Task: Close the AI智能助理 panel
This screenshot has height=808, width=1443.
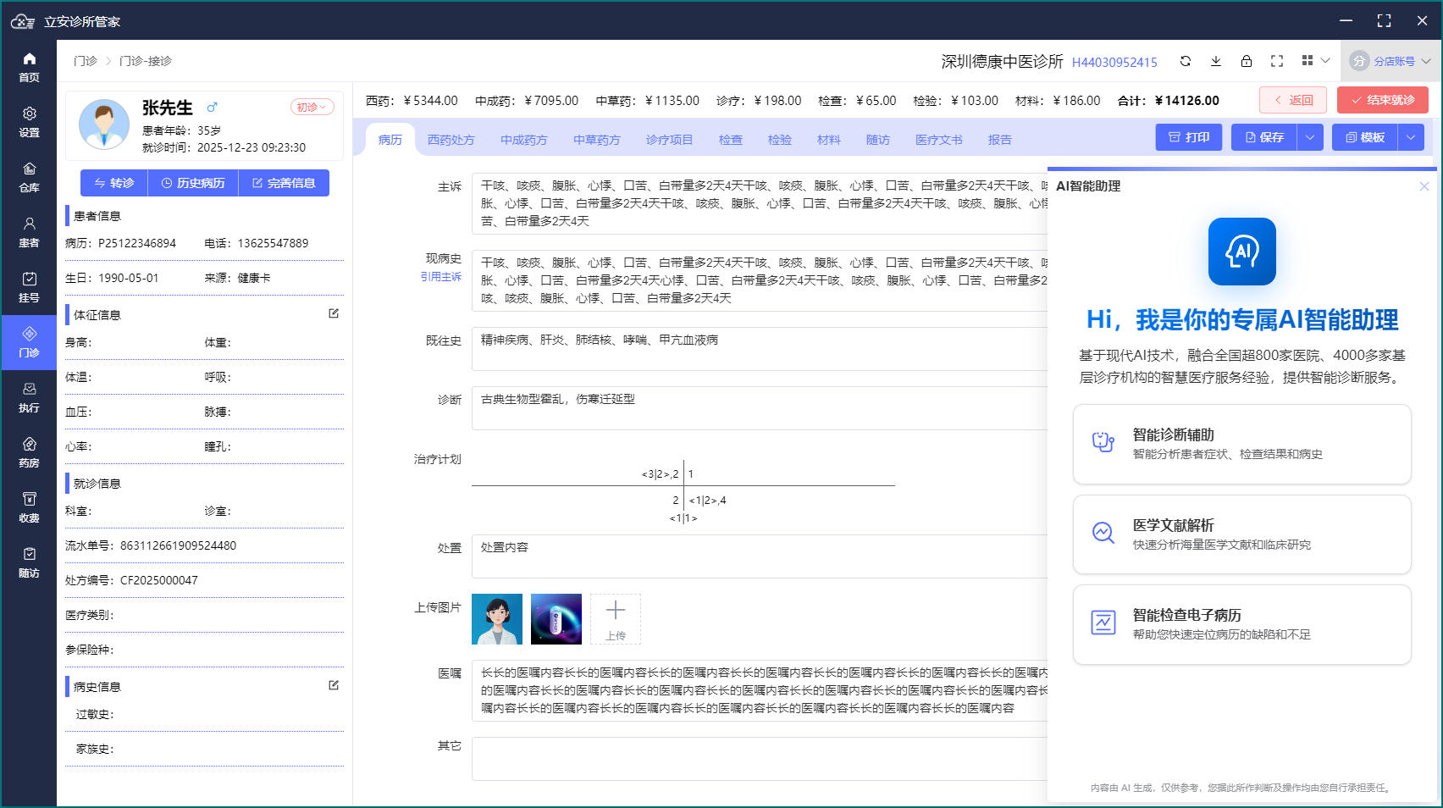Action: 1424,186
